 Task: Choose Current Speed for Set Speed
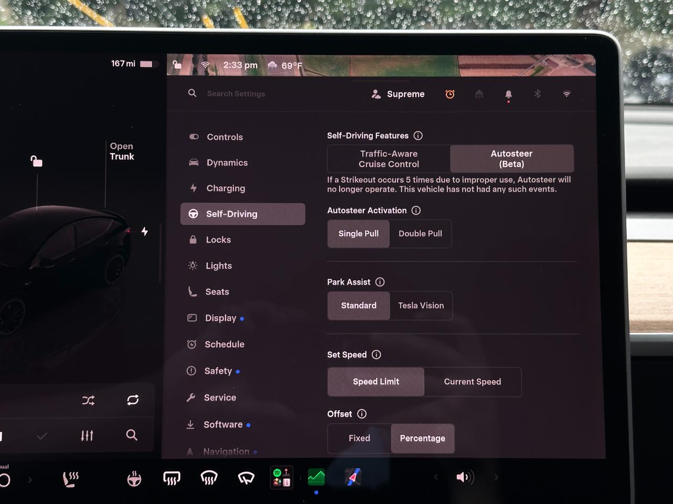coord(472,382)
